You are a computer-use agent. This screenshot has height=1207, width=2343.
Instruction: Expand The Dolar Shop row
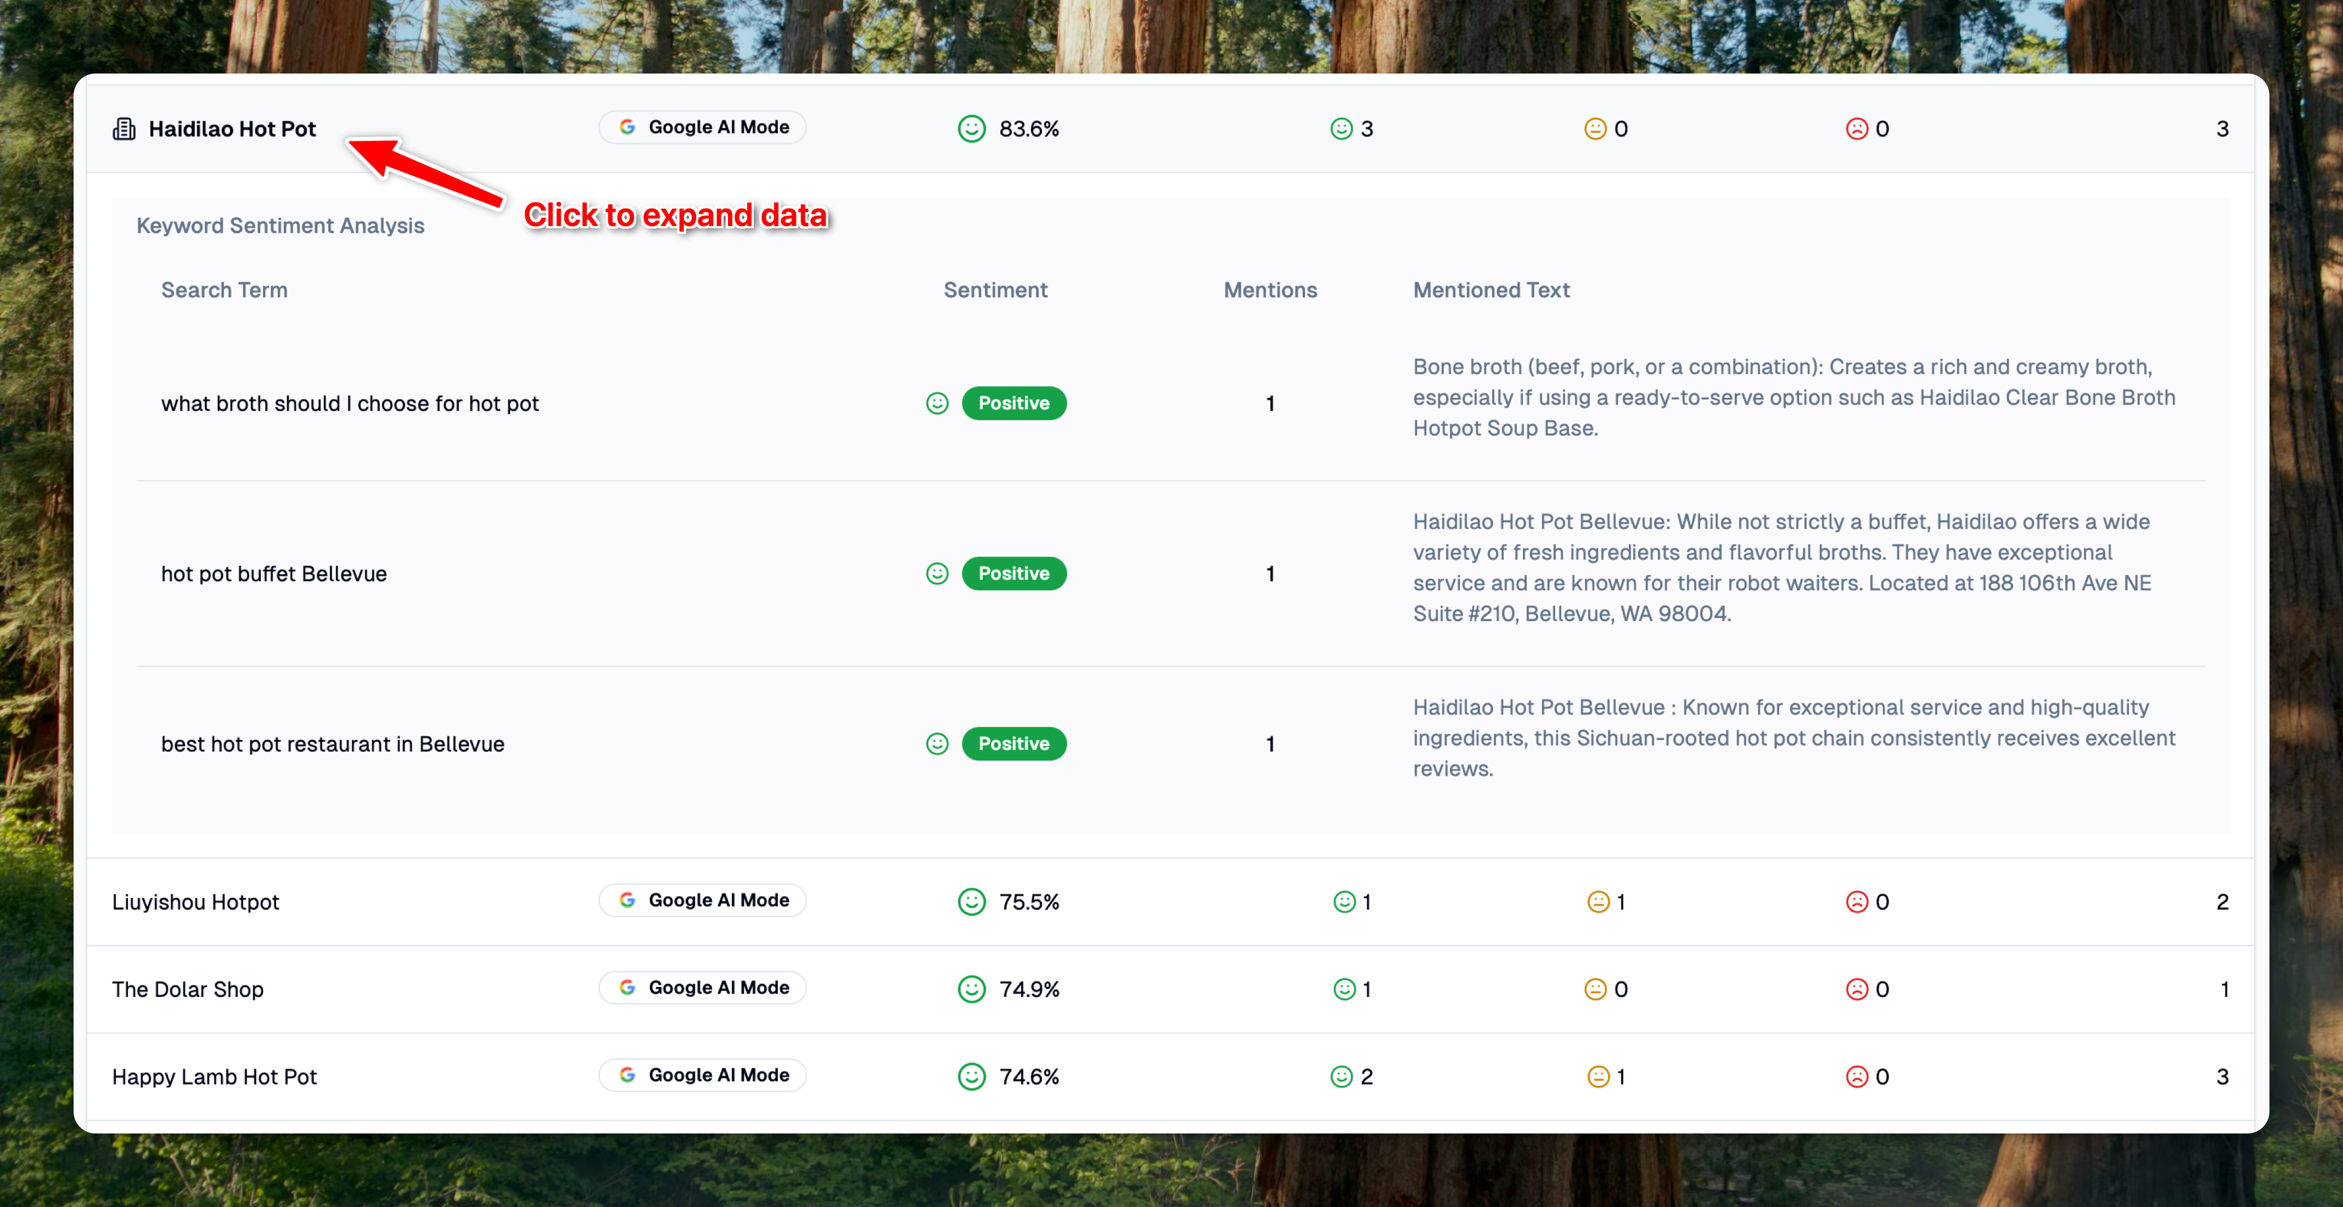[187, 989]
